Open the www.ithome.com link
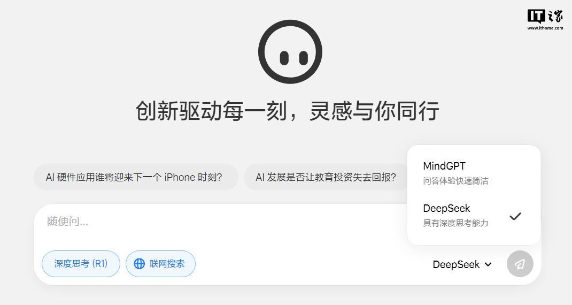This screenshot has width=572, height=305. coord(545,28)
